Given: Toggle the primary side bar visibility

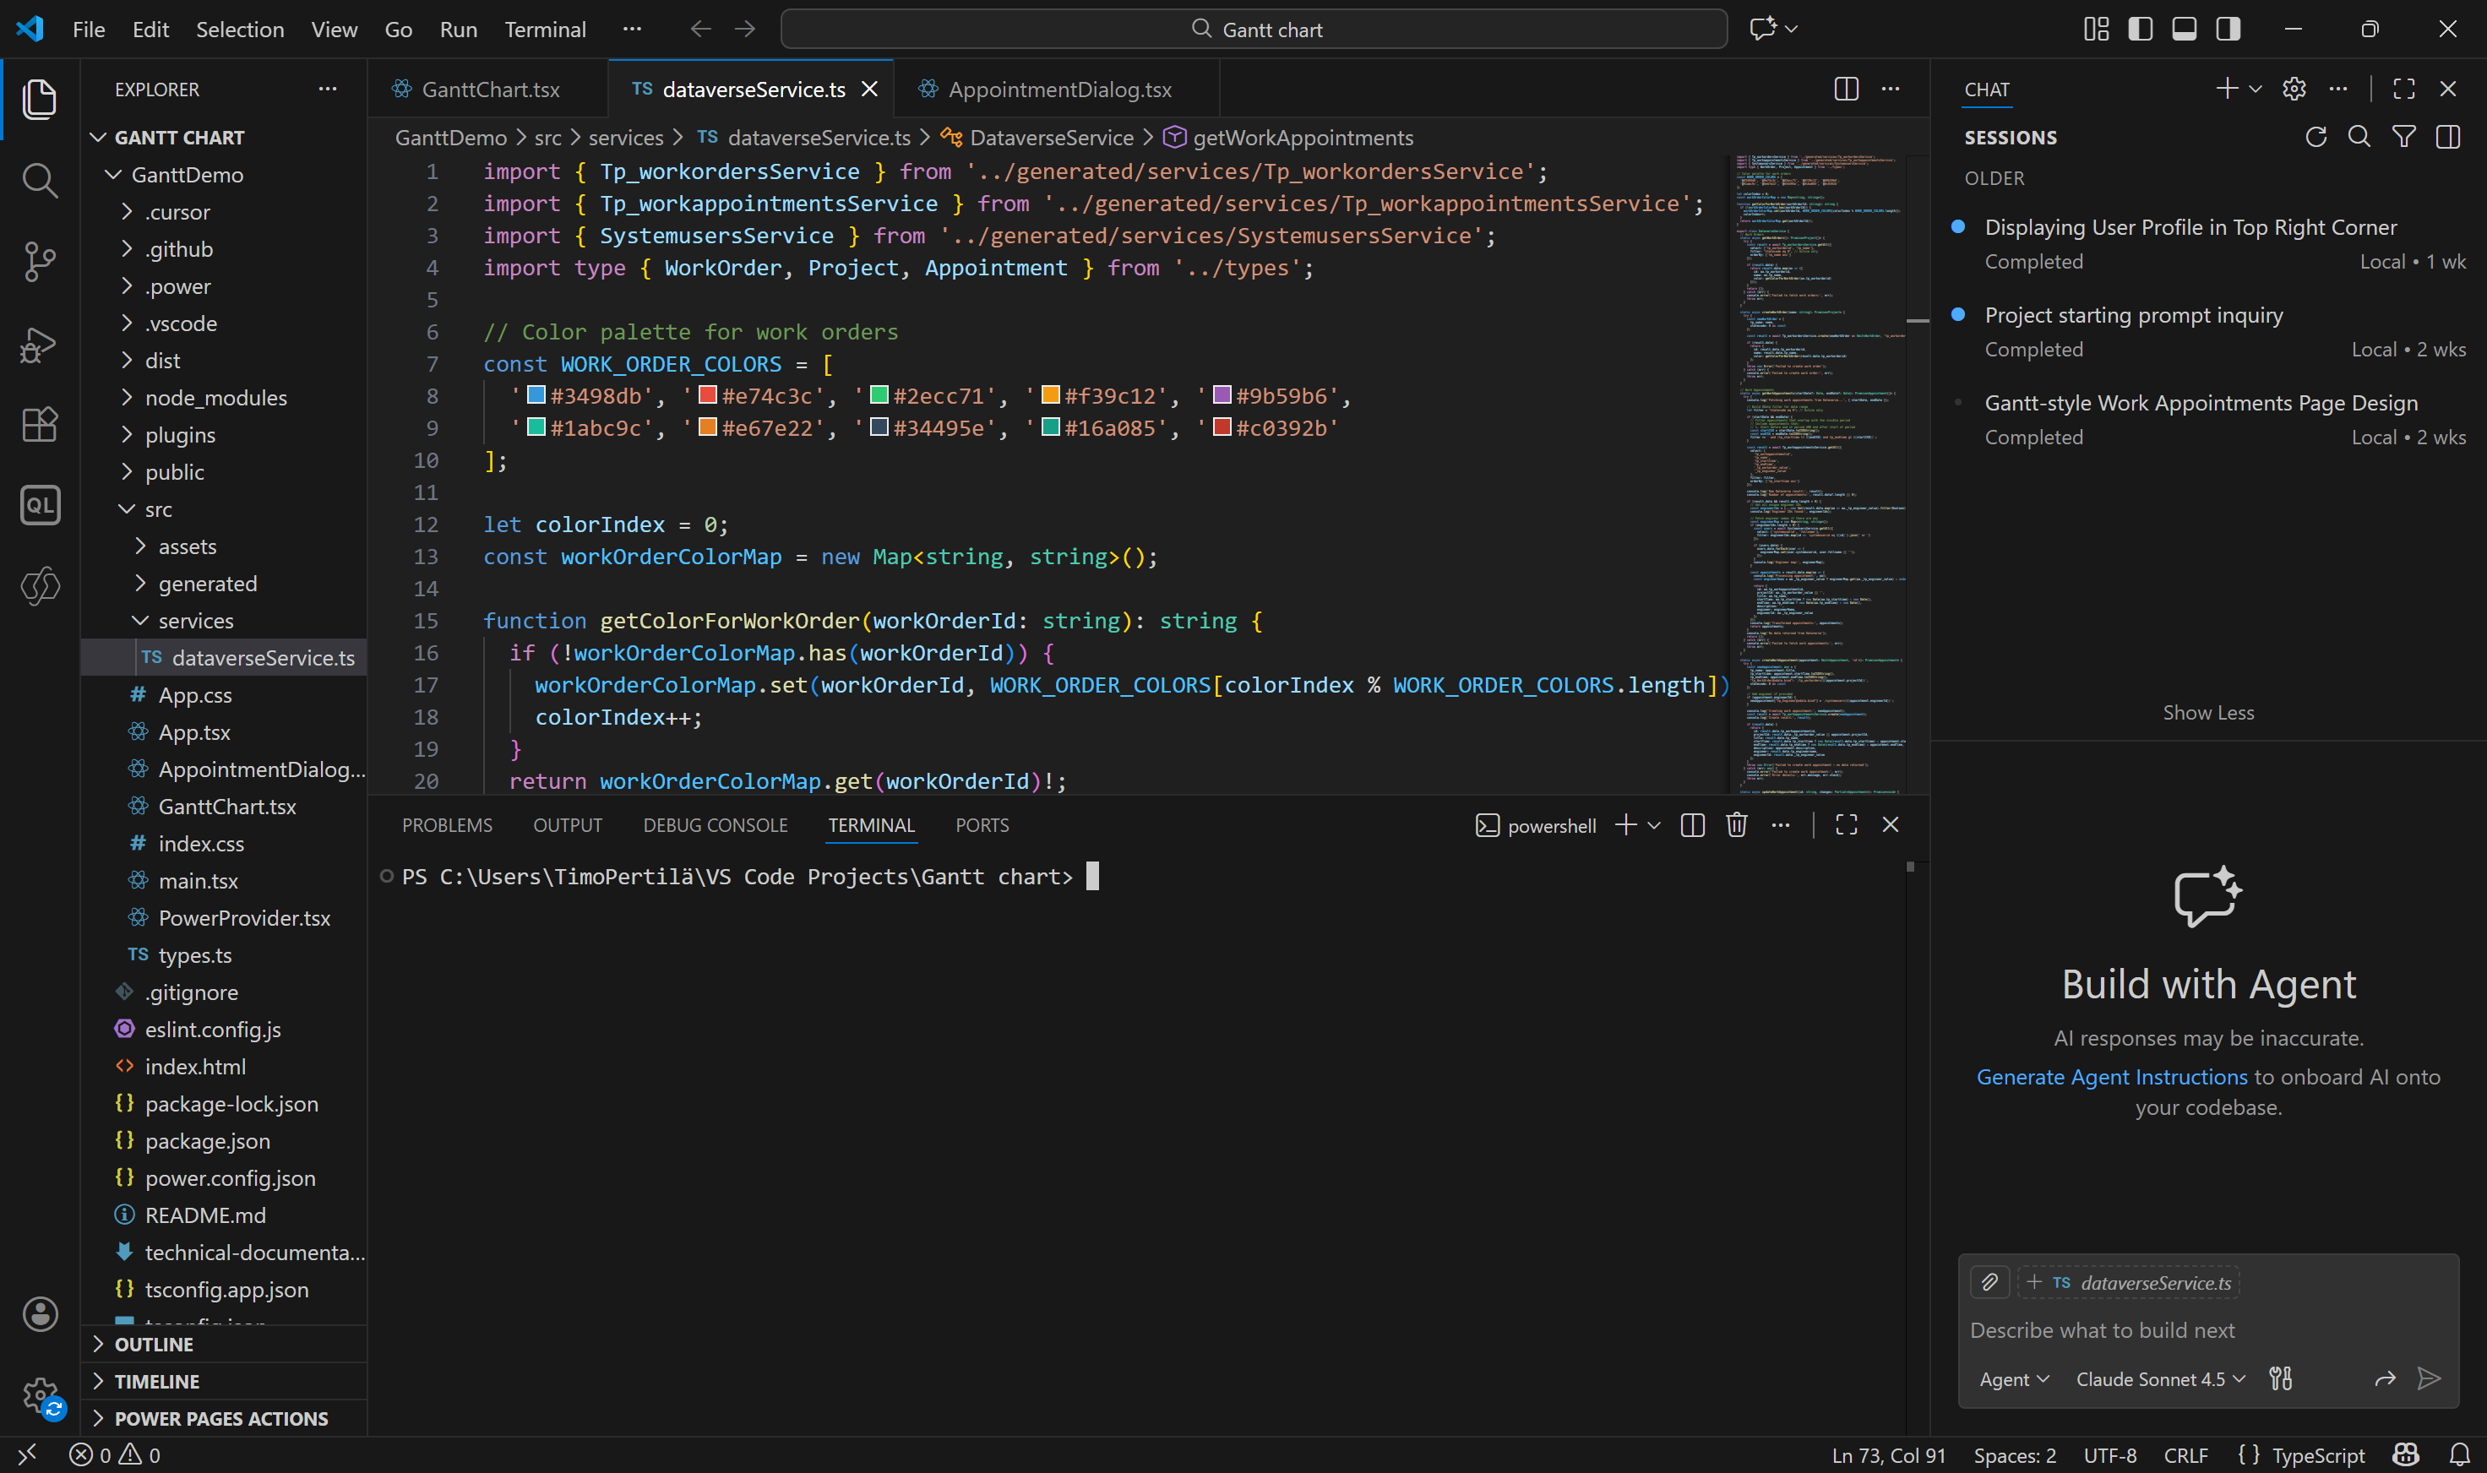Looking at the screenshot, I should coord(2140,29).
